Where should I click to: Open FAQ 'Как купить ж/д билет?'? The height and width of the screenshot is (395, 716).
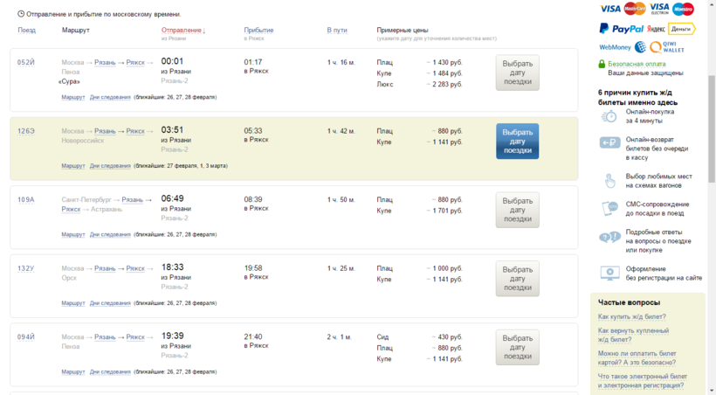(x=632, y=316)
